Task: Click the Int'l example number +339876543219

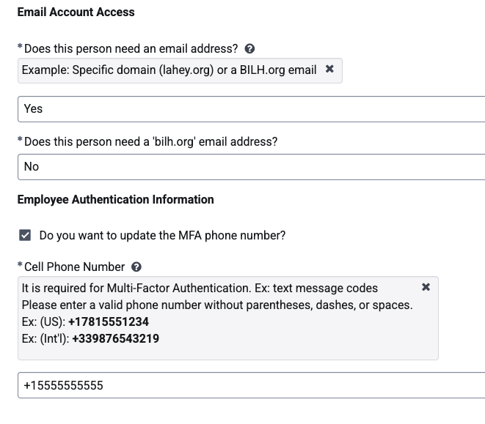Action: (116, 339)
